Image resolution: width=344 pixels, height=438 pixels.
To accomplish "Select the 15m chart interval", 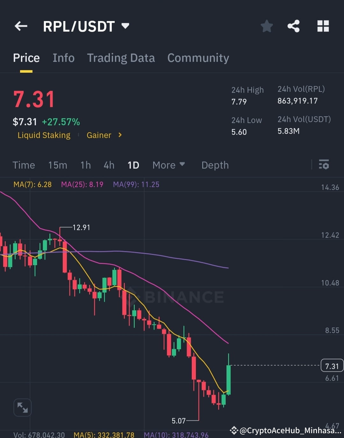I will [x=58, y=165].
